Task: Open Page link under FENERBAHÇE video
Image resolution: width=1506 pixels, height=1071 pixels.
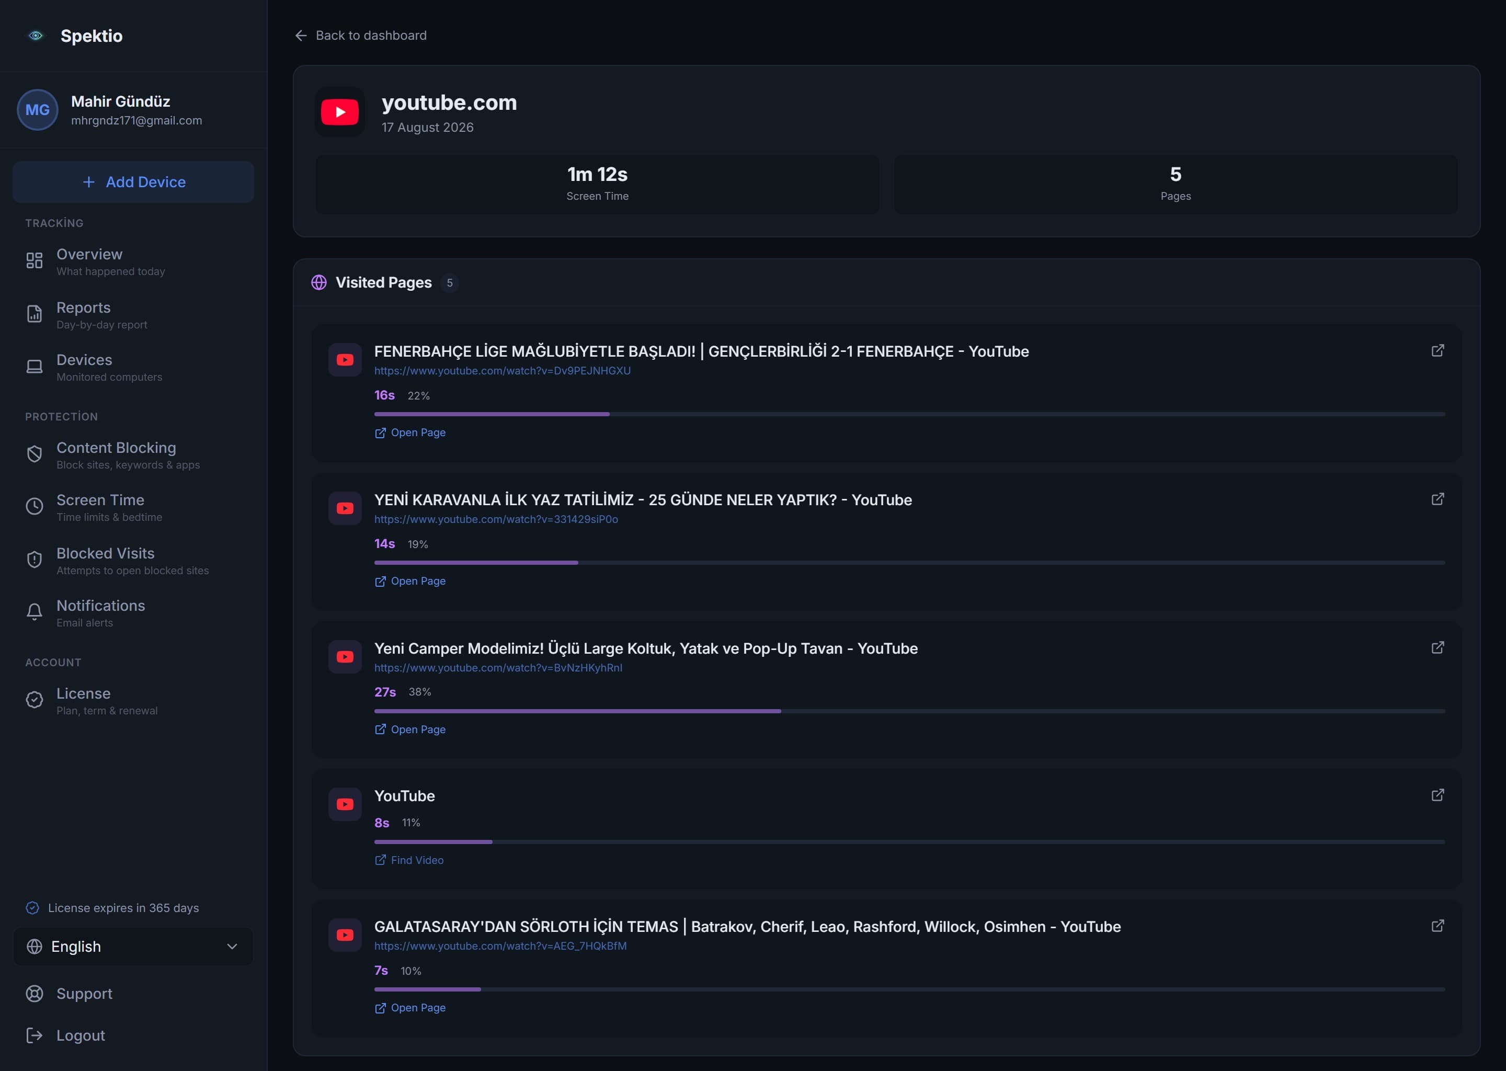Action: click(410, 432)
